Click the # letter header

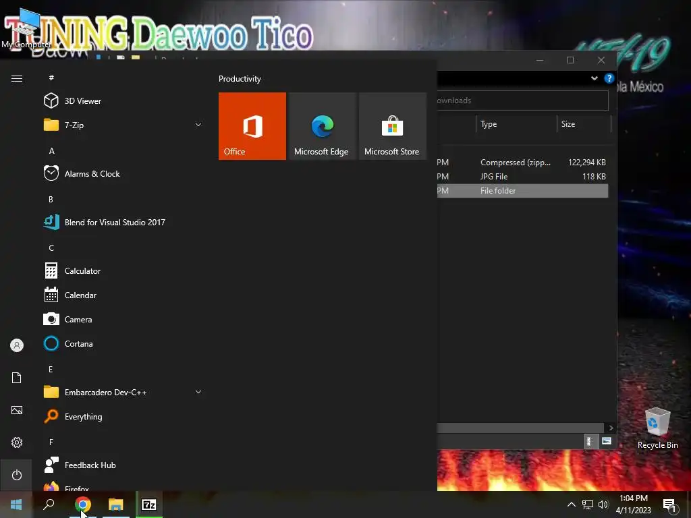[x=51, y=78]
